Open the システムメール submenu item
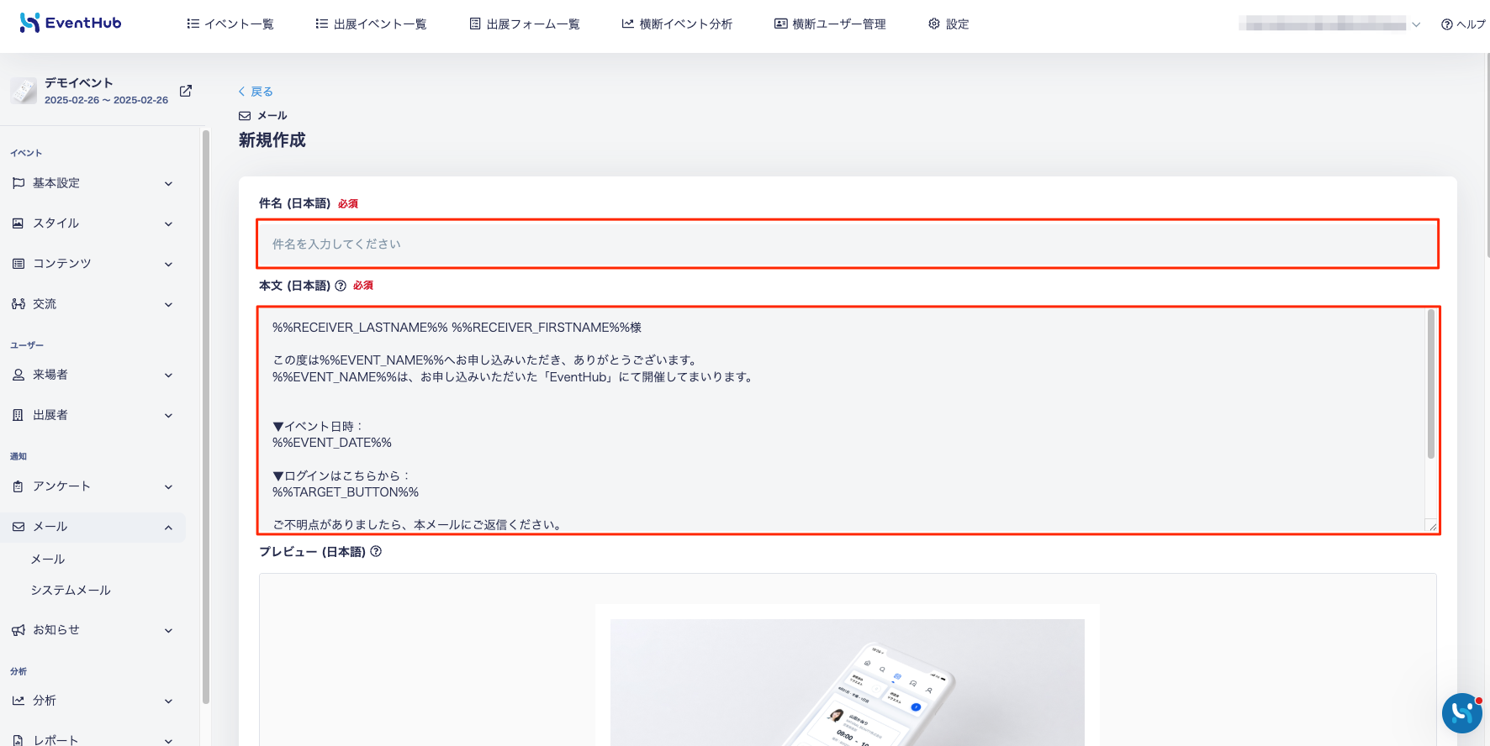1490x746 pixels. [71, 591]
